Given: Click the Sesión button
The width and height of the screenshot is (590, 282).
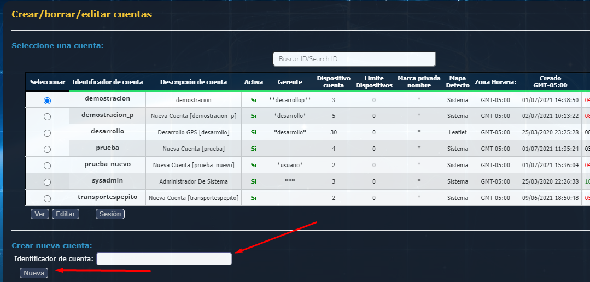Looking at the screenshot, I should [110, 214].
